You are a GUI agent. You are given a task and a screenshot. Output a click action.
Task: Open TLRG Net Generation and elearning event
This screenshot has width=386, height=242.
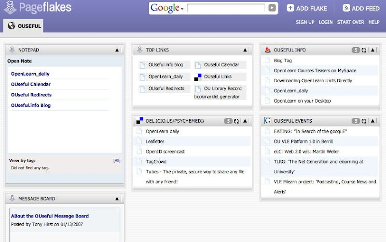click(x=318, y=166)
